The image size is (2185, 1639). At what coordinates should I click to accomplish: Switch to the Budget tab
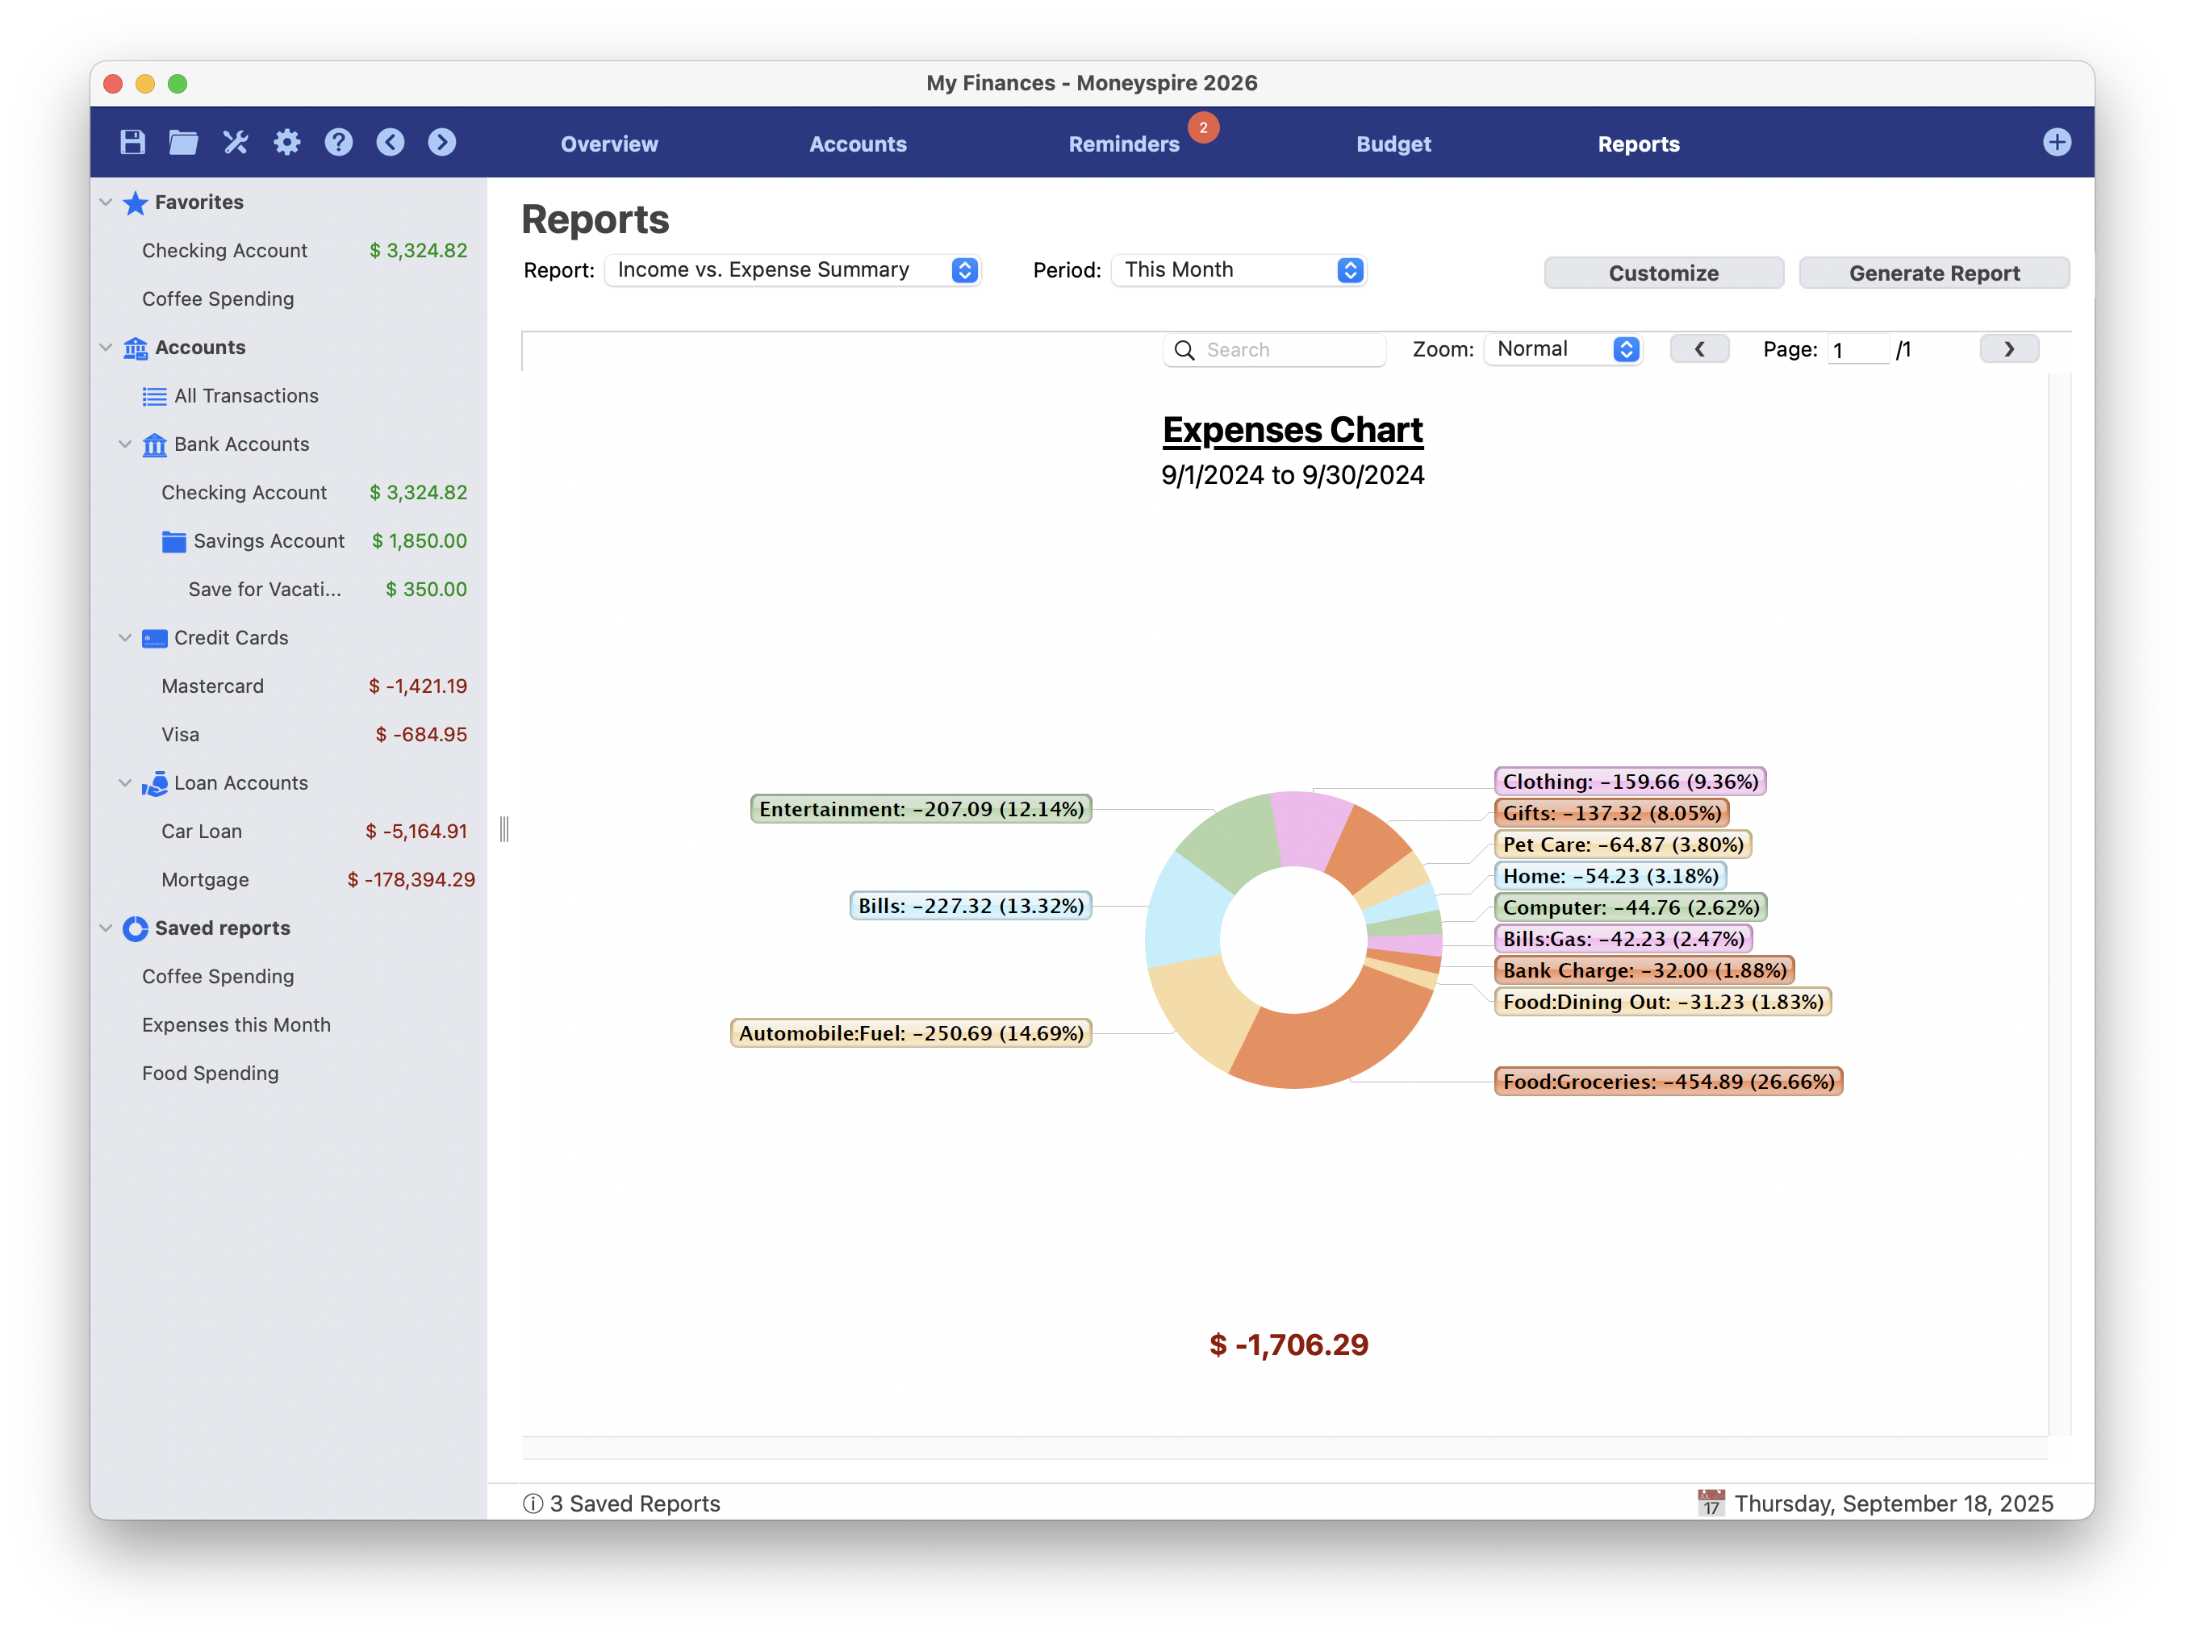click(1393, 144)
